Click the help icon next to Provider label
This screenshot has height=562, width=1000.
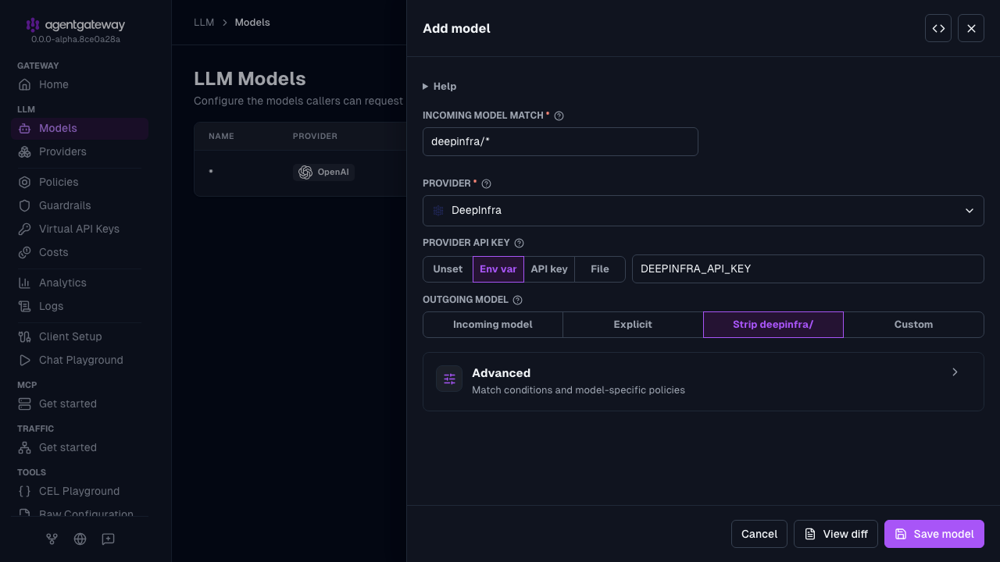(x=486, y=183)
